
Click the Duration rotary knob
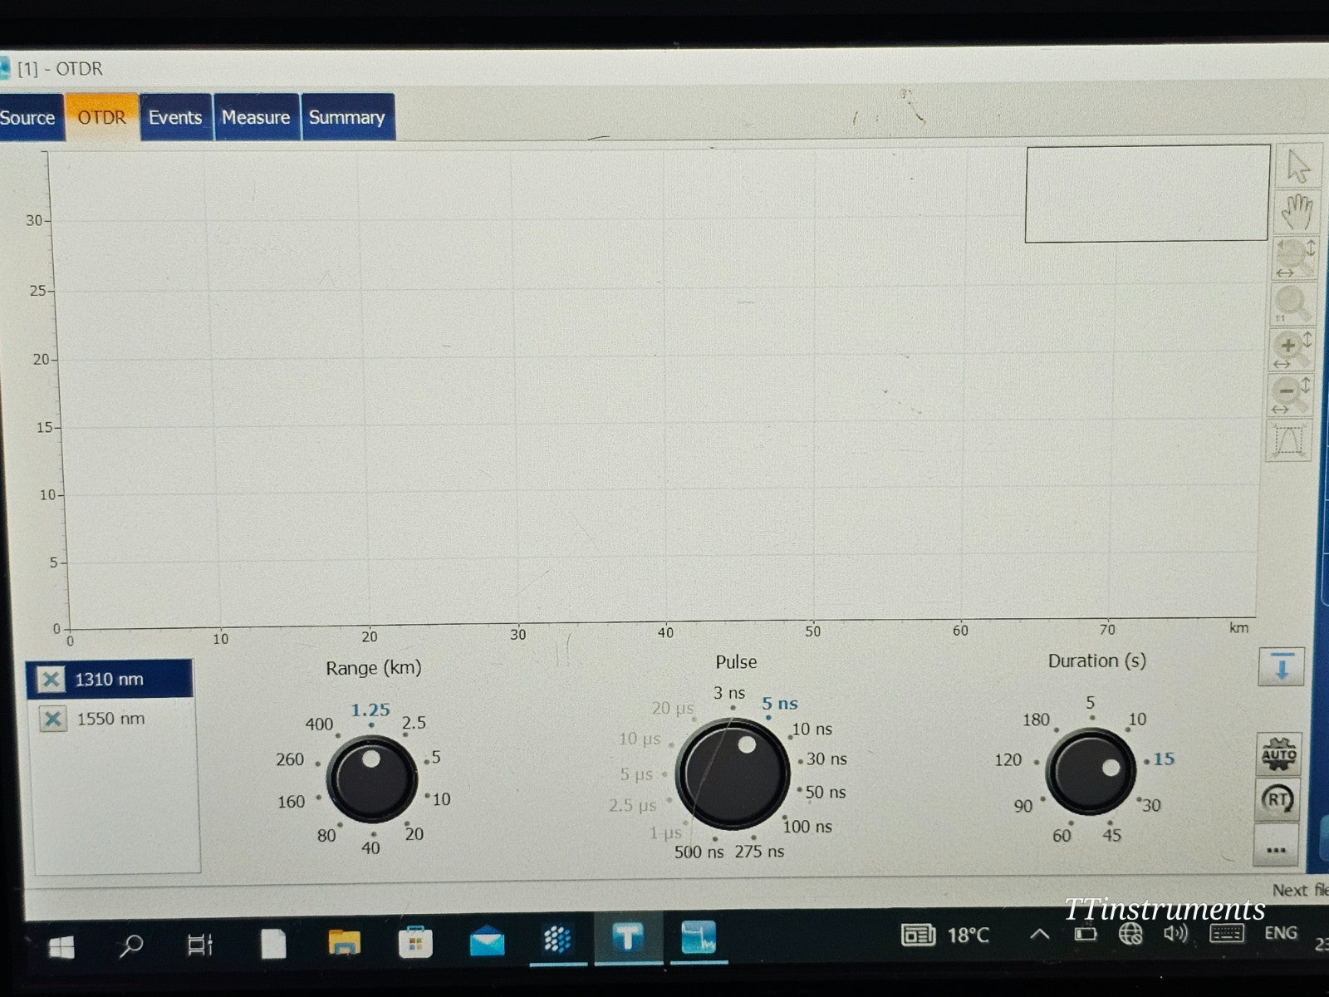click(x=1091, y=772)
